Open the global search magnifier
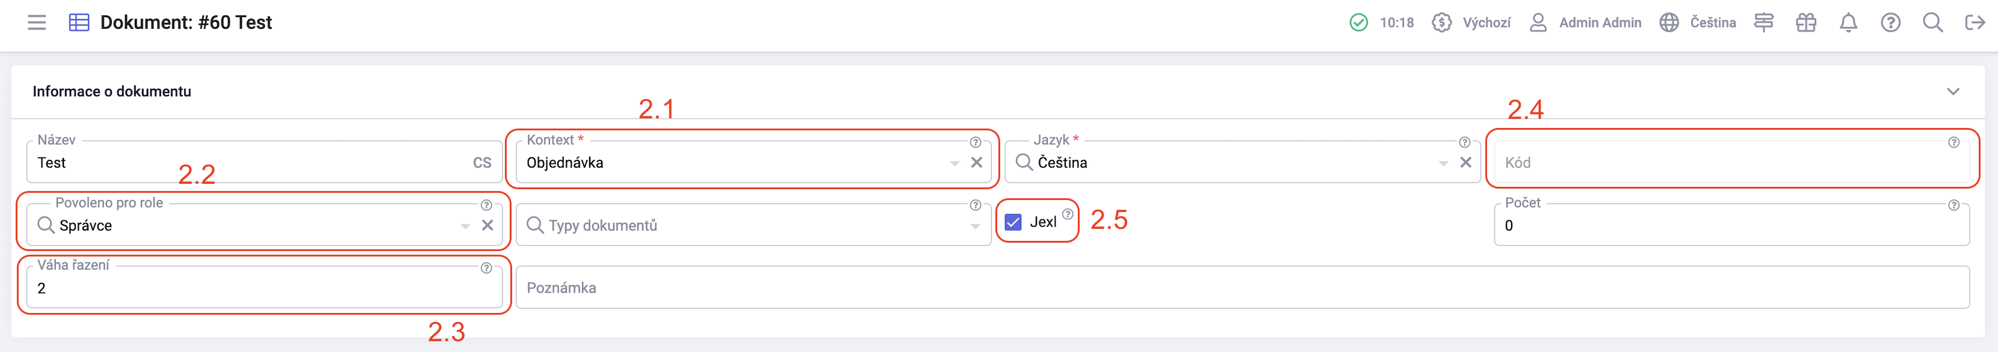Screen dimensions: 1998x352 [1932, 22]
